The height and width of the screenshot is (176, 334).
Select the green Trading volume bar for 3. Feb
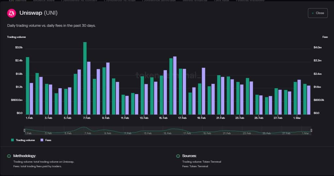point(47,99)
